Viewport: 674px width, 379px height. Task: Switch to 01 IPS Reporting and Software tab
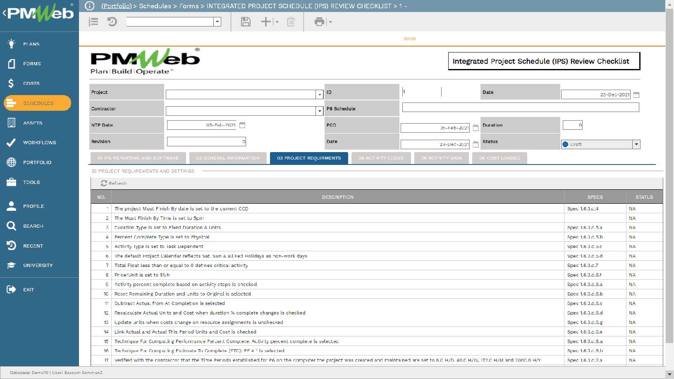tap(138, 158)
